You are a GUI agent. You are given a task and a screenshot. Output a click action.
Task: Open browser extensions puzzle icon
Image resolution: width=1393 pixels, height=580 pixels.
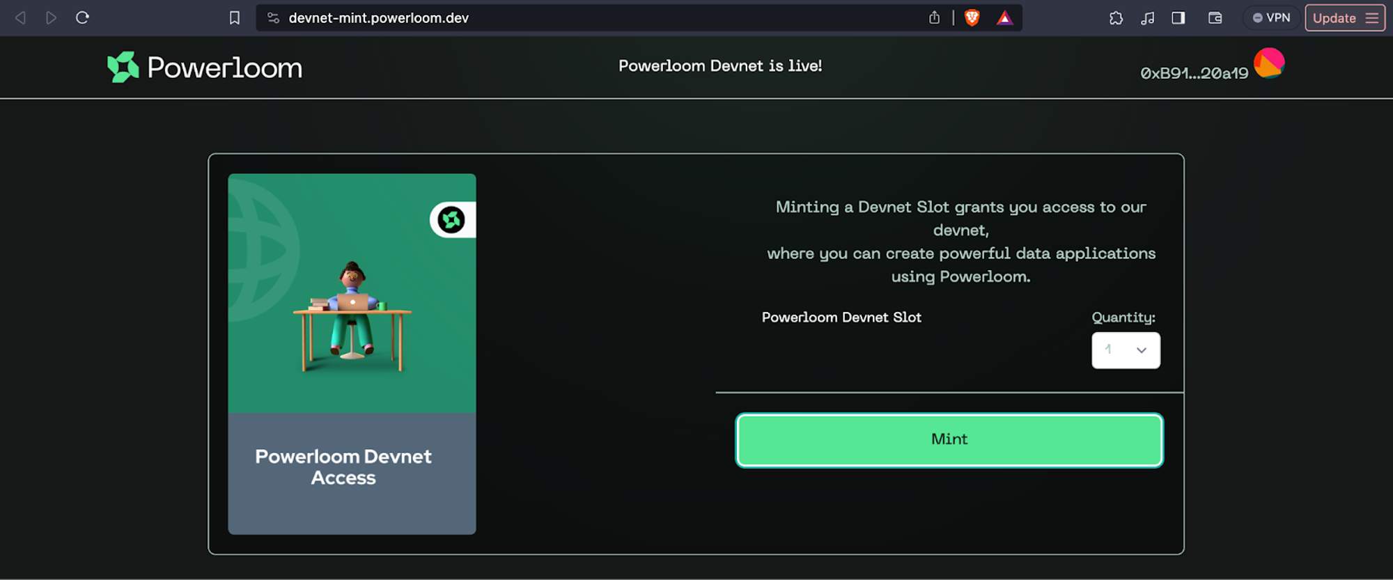[x=1116, y=18]
